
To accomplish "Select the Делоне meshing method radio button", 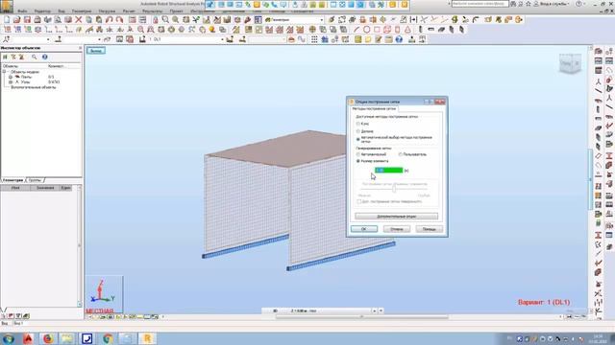I will click(358, 131).
